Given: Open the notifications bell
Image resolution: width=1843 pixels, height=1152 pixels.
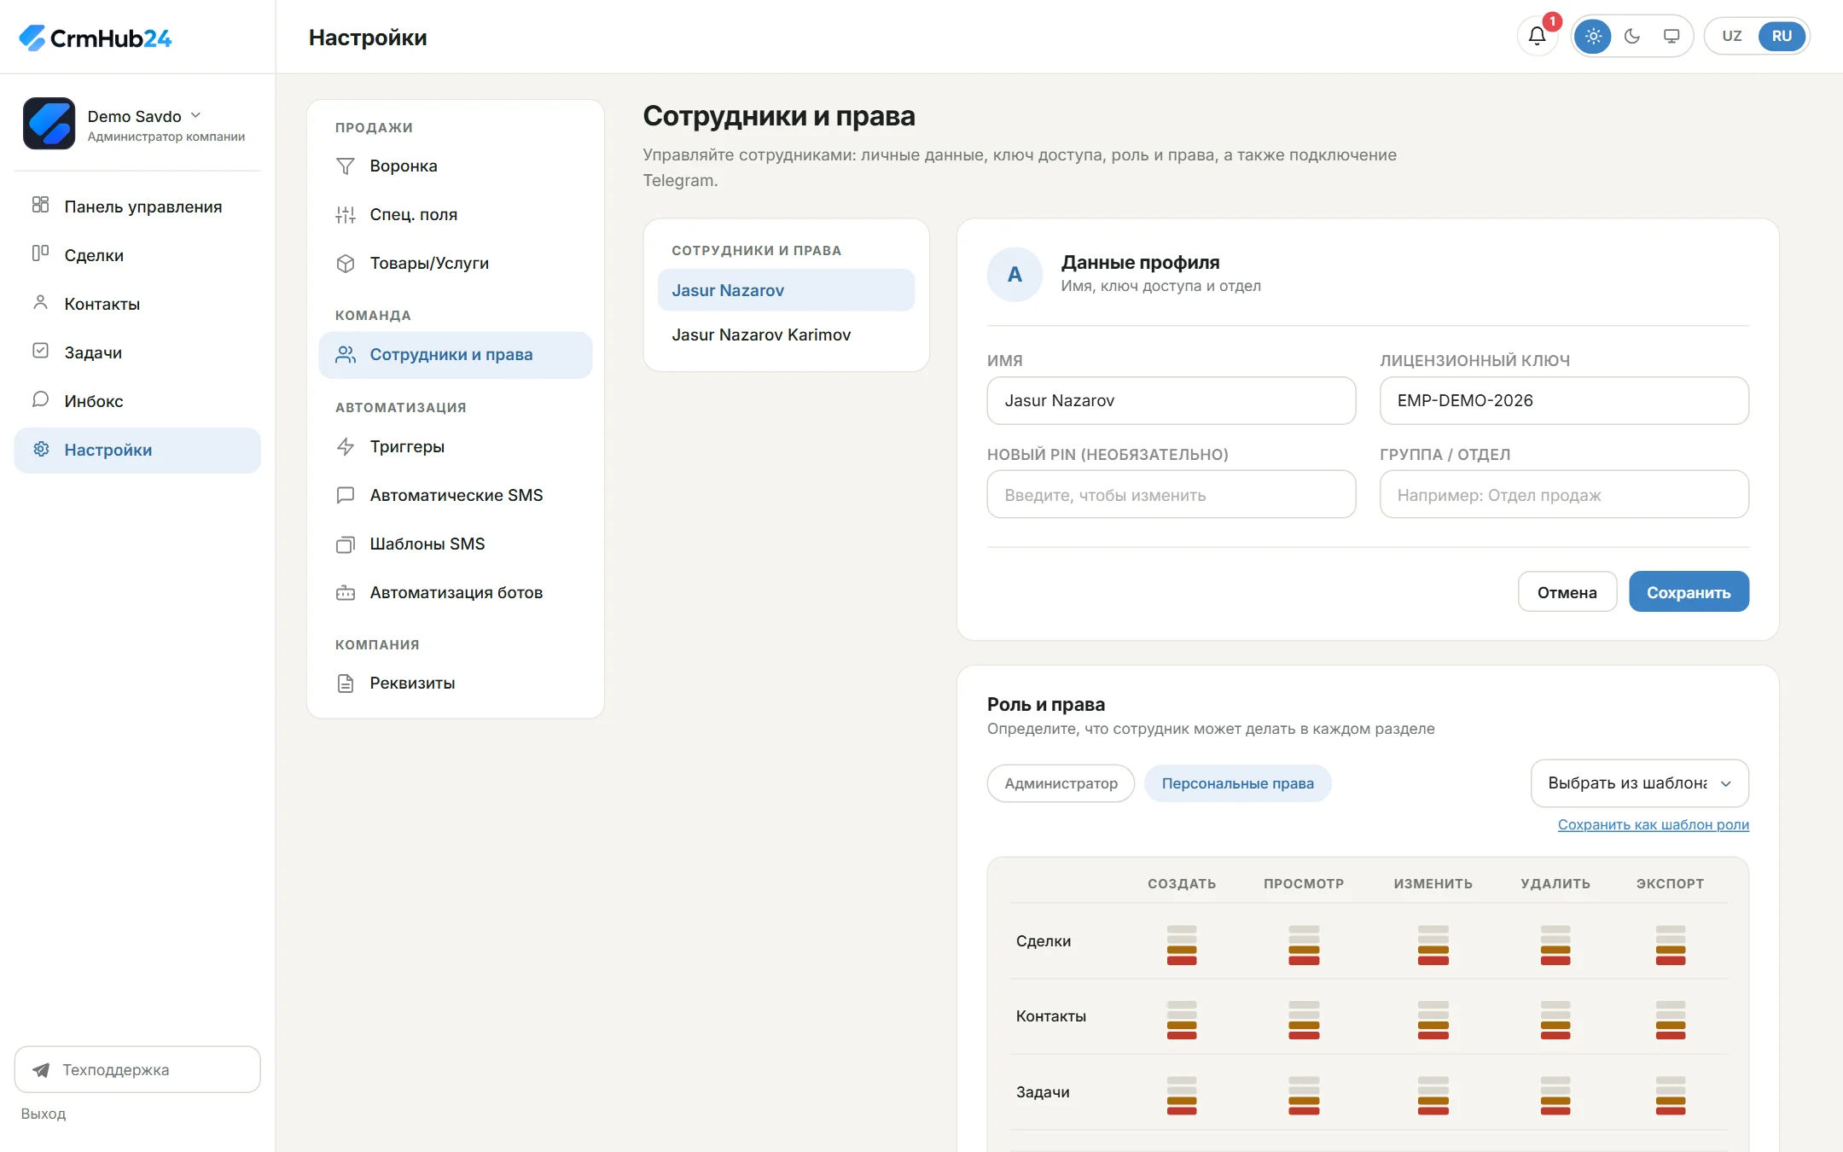Looking at the screenshot, I should click(x=1537, y=36).
